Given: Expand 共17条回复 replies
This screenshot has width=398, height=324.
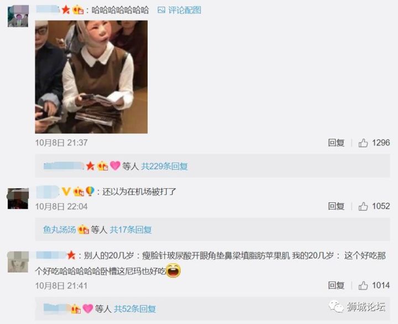Looking at the screenshot, I should (130, 230).
